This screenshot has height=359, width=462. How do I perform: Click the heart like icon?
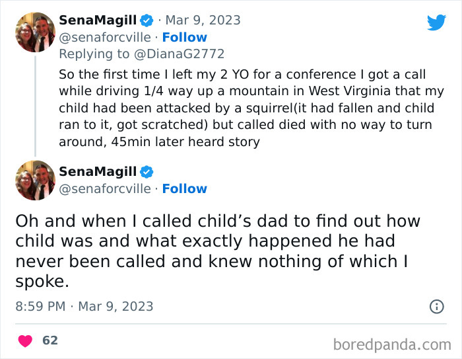click(25, 340)
